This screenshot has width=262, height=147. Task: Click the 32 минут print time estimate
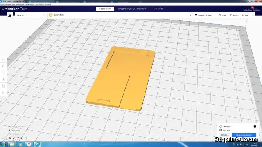(x=226, y=127)
